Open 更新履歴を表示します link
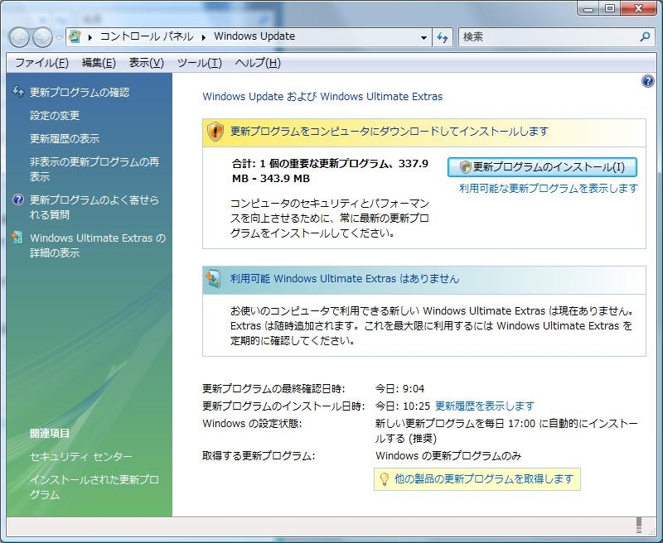The image size is (663, 543). click(485, 406)
